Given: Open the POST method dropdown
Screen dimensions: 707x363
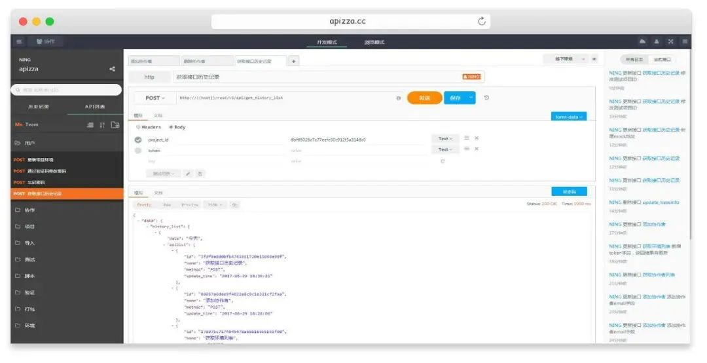Looking at the screenshot, I should (155, 98).
